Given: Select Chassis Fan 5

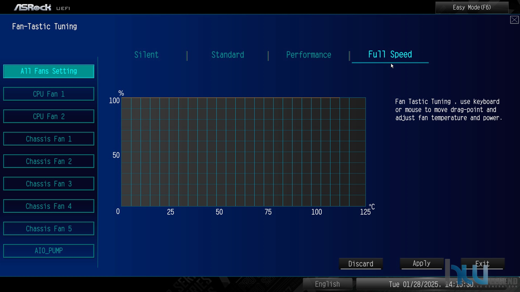Looking at the screenshot, I should pos(49,229).
